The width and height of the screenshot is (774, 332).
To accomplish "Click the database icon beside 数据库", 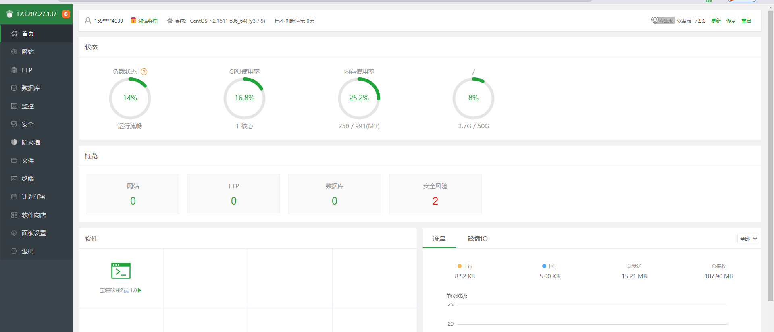I will point(14,88).
